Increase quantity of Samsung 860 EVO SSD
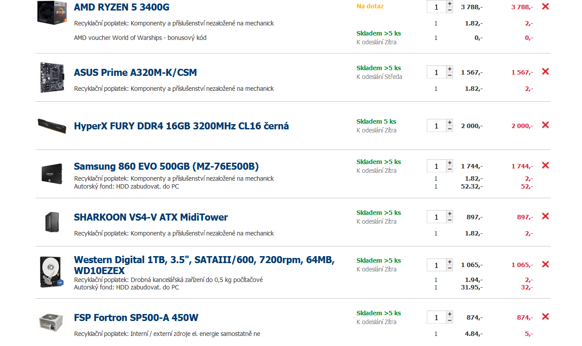The height and width of the screenshot is (346, 582). 450,163
